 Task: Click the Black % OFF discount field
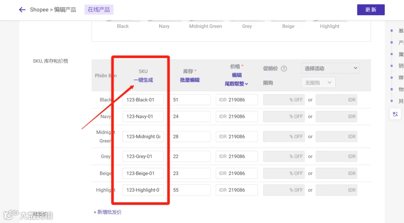coord(284,100)
